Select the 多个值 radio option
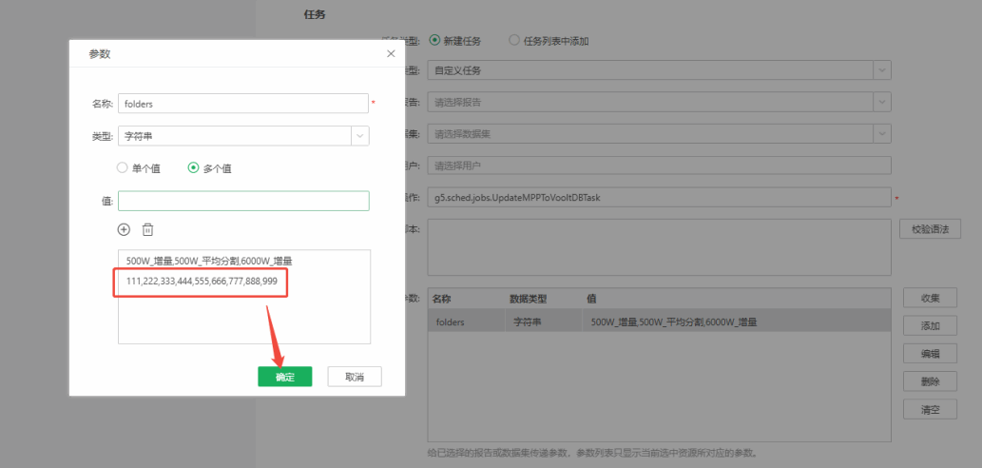The image size is (982, 468). (x=194, y=168)
